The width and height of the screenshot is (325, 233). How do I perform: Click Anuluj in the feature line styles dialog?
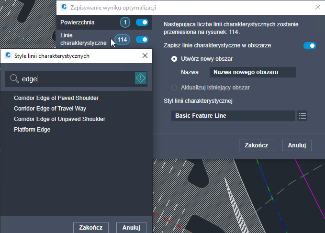click(x=132, y=227)
